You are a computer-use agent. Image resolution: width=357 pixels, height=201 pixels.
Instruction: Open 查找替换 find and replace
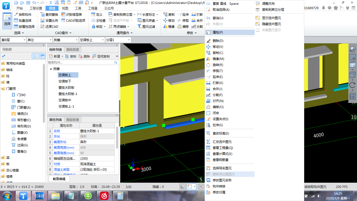point(49,14)
